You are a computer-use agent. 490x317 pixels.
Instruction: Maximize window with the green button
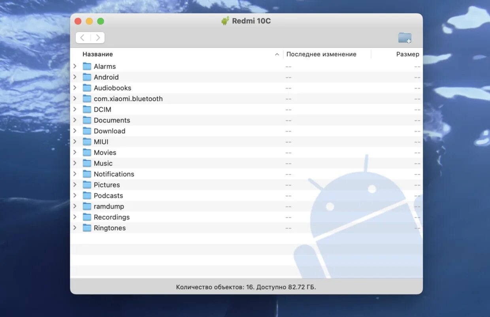(x=101, y=21)
